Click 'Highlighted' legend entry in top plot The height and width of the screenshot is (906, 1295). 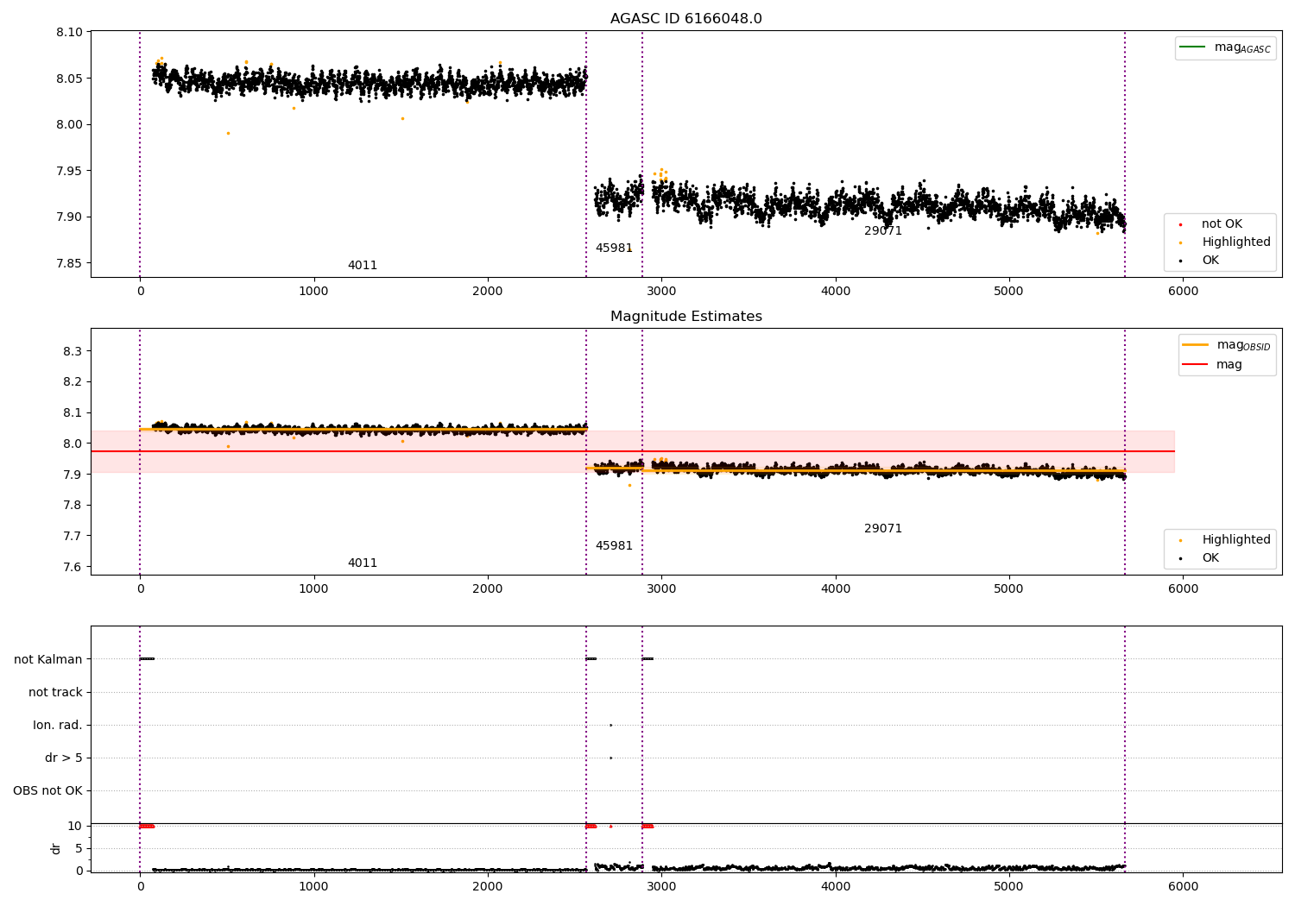[x=1225, y=242]
